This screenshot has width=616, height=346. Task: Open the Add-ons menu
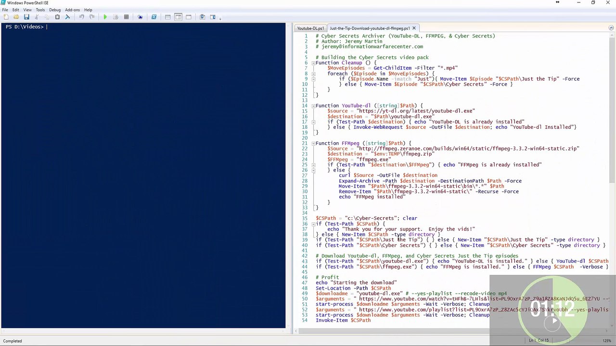click(x=72, y=10)
